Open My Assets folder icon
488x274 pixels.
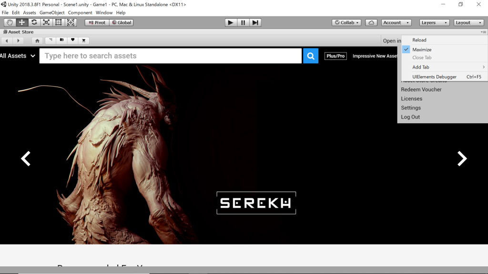point(61,40)
